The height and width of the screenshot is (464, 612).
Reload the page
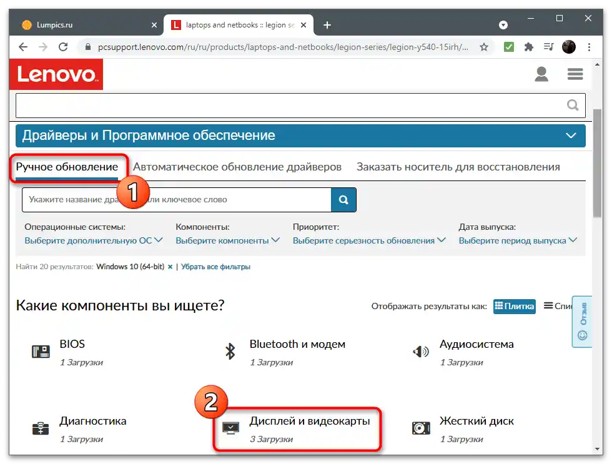point(63,47)
